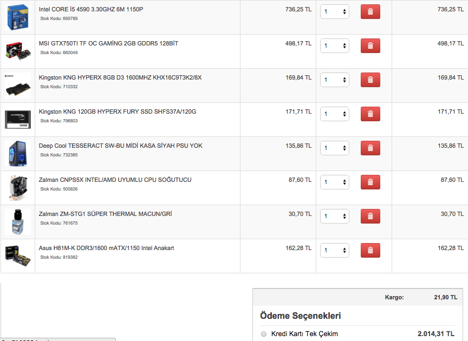
Task: Open Intel CORE i5 4590 product thumbnail
Action: (18, 17)
